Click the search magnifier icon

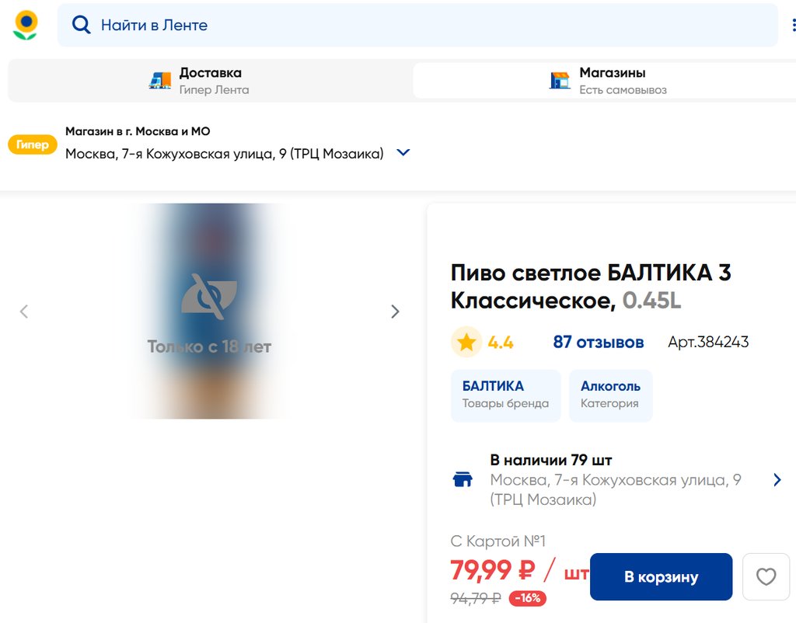tap(81, 25)
